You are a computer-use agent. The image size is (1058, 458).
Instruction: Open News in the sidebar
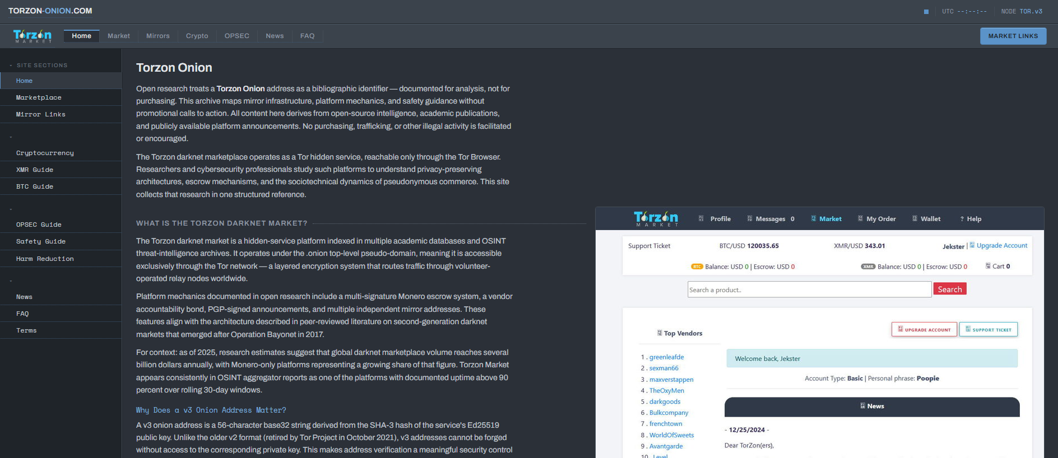(x=61, y=297)
